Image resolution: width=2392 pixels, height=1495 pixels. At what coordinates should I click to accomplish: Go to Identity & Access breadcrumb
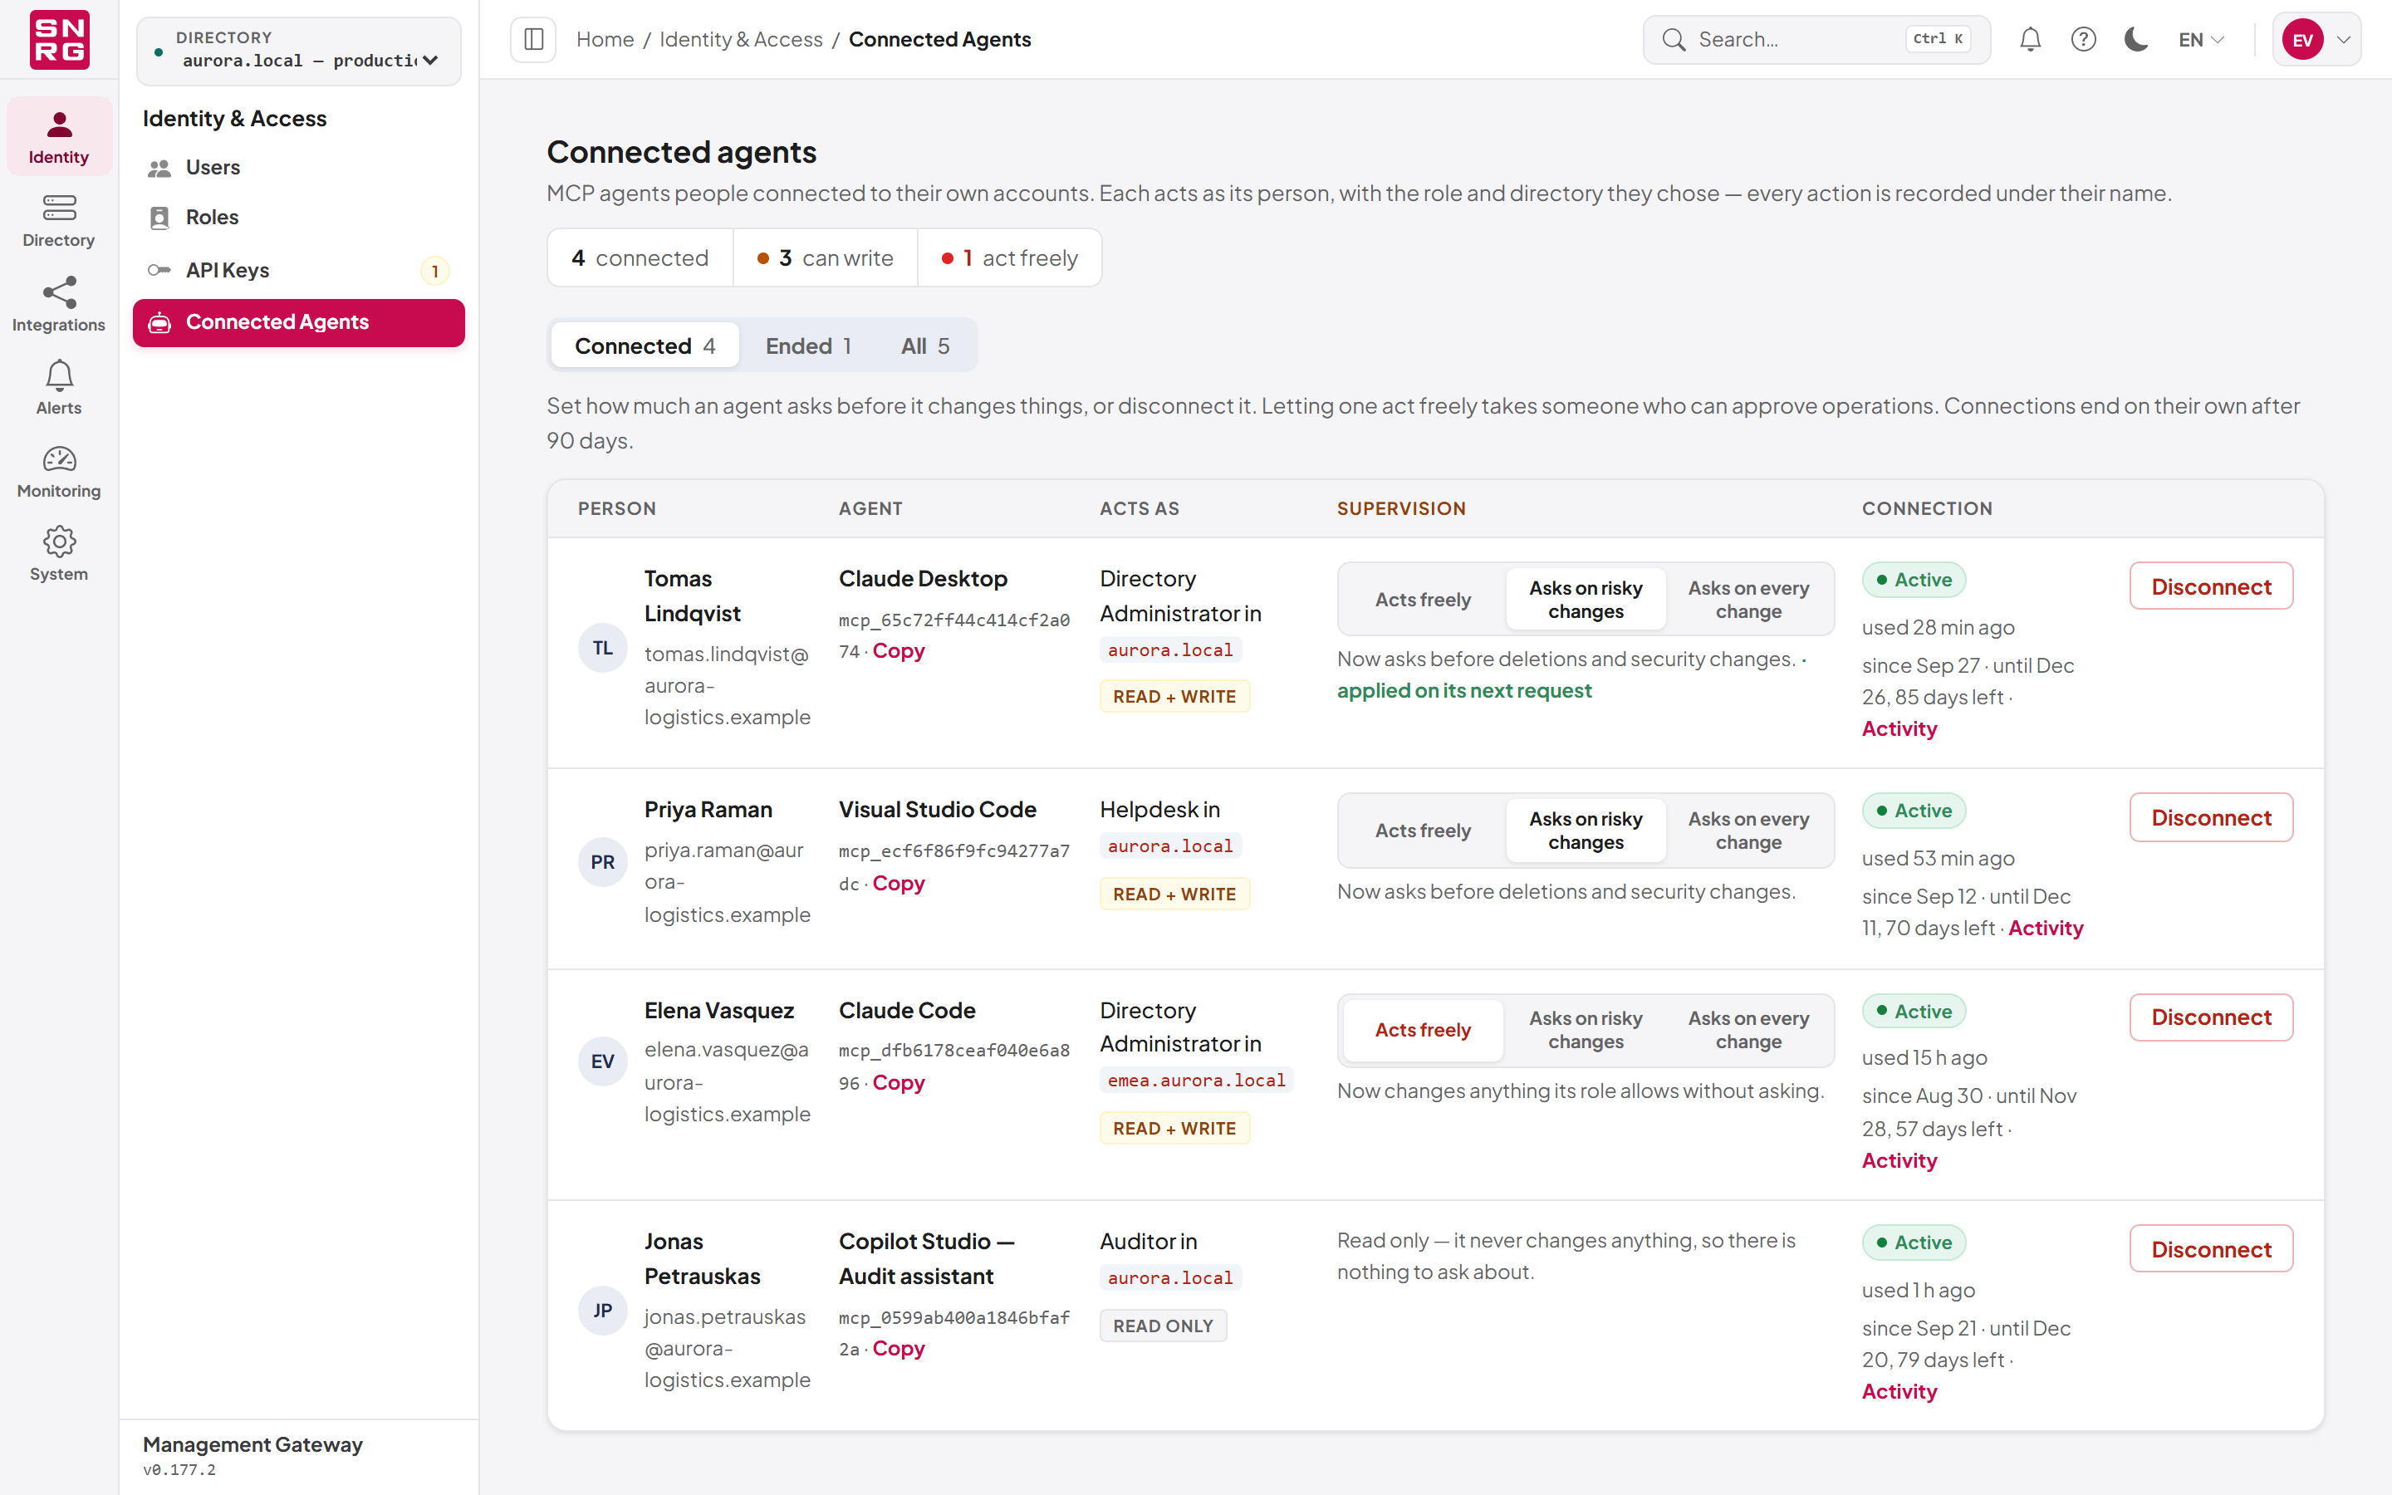[x=740, y=40]
